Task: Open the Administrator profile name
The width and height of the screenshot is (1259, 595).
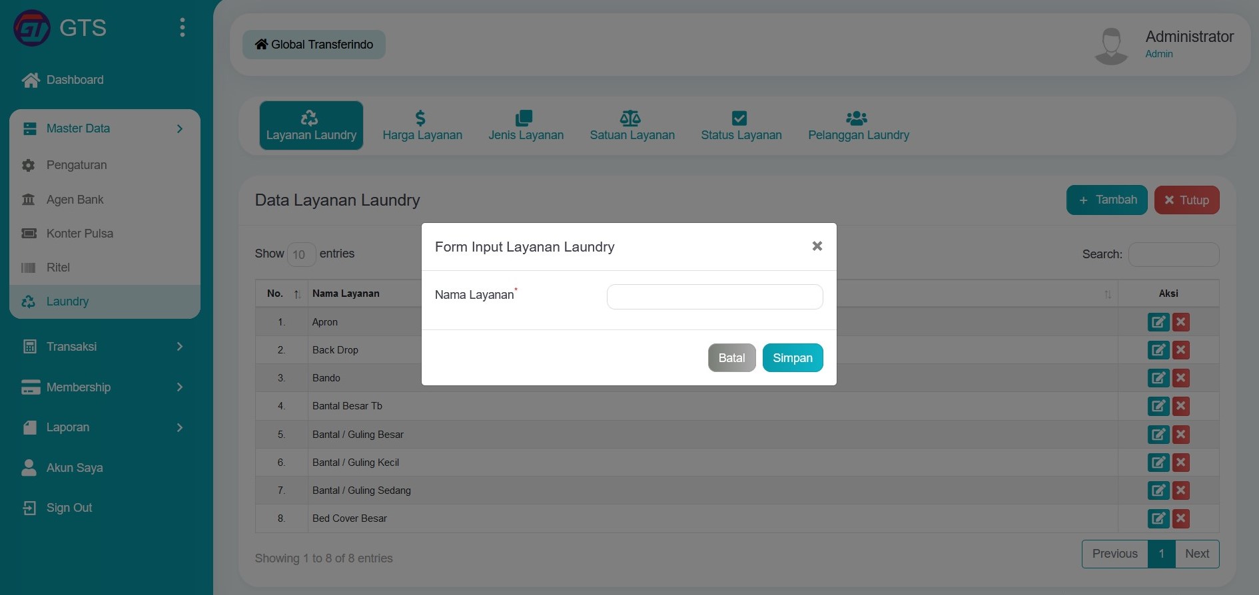Action: [x=1189, y=37]
